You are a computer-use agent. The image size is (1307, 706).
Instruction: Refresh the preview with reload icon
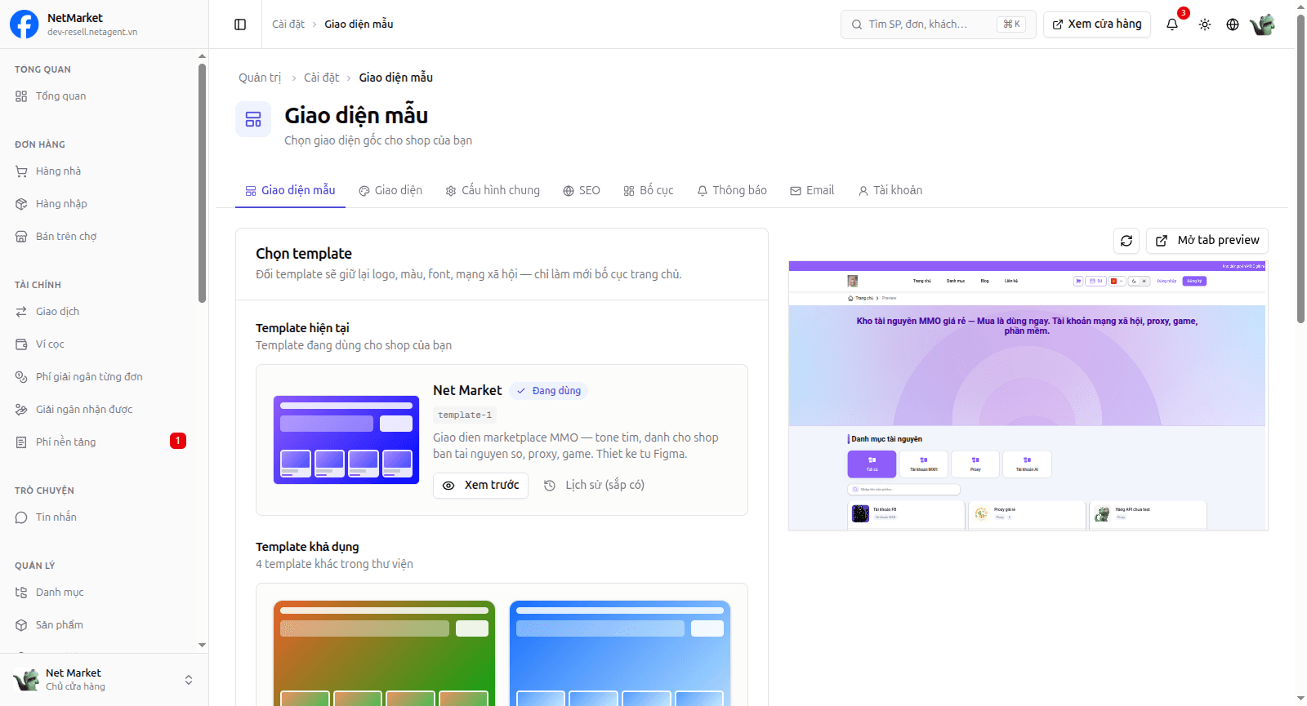click(1126, 241)
